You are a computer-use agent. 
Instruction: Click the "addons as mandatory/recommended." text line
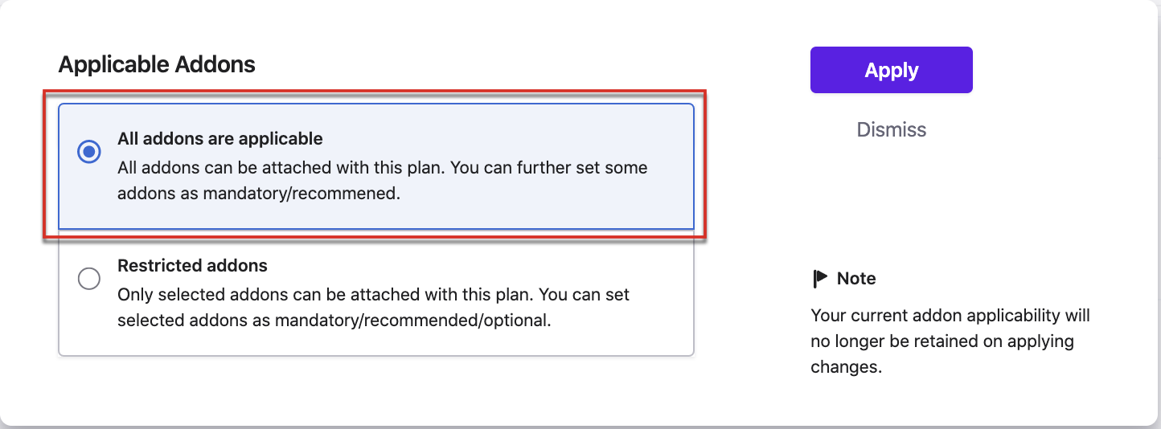point(258,194)
